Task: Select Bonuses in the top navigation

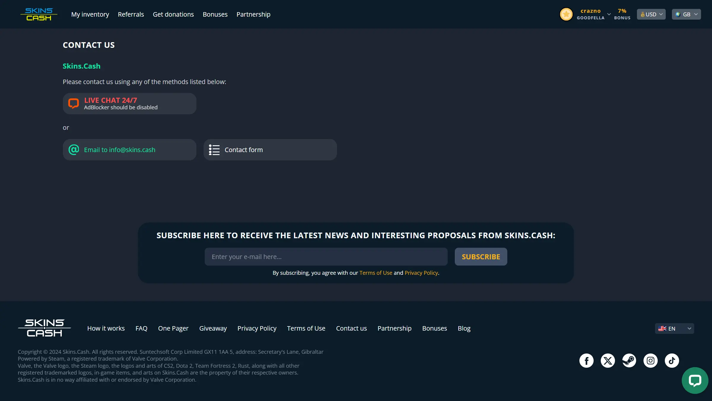Action: (215, 14)
